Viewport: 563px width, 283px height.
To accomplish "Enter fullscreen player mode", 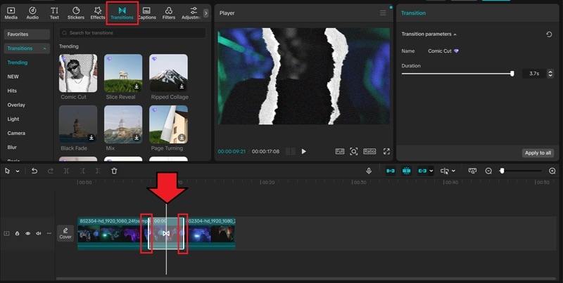I will (386, 152).
